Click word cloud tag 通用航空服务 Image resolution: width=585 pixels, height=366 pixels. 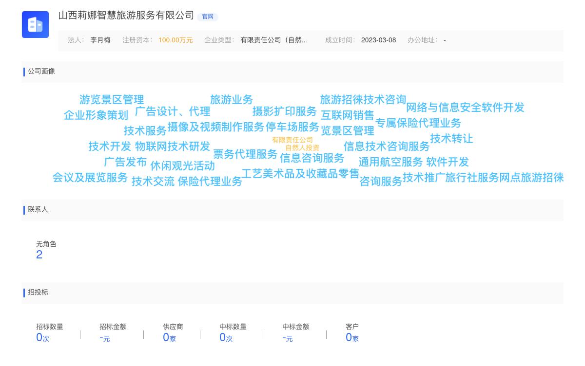[x=391, y=162]
